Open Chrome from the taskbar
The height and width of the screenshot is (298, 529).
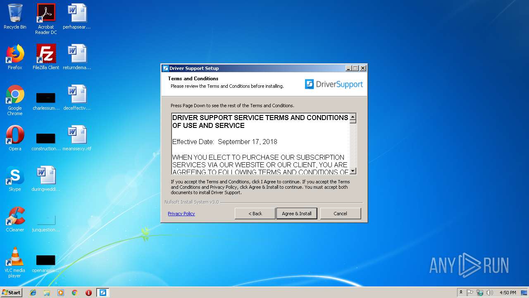(x=74, y=293)
